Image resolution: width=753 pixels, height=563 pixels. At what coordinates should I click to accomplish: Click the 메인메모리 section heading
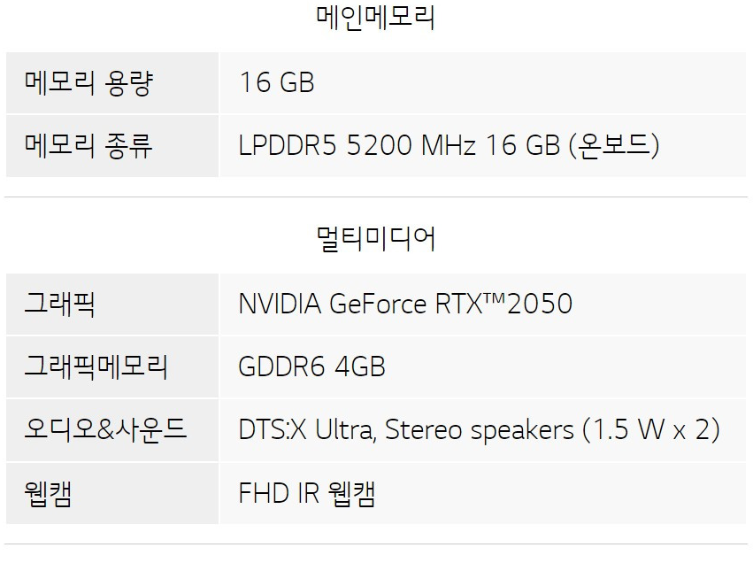click(x=376, y=18)
